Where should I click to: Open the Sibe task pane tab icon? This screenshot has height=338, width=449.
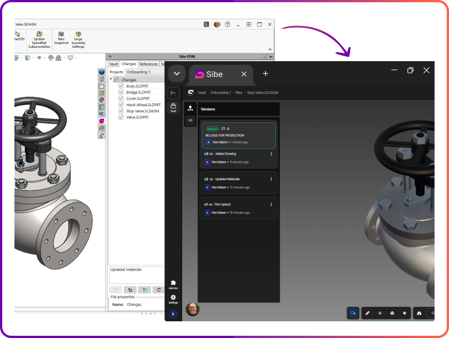point(102,121)
